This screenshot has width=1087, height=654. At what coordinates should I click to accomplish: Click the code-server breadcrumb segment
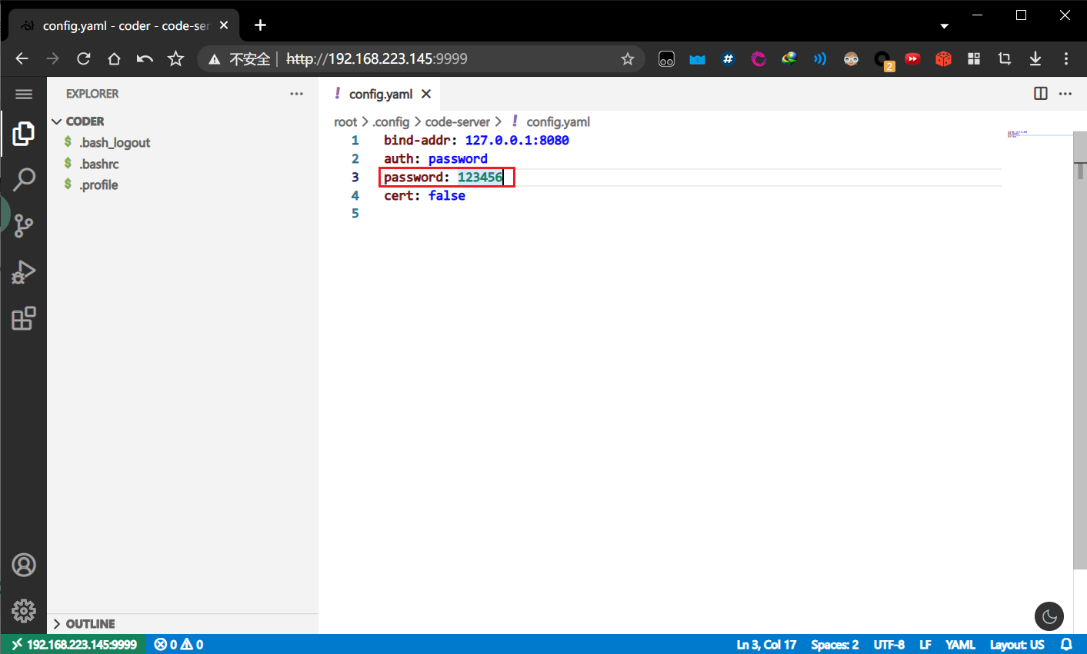(x=458, y=121)
